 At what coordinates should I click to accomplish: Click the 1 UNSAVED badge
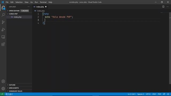(25, 11)
